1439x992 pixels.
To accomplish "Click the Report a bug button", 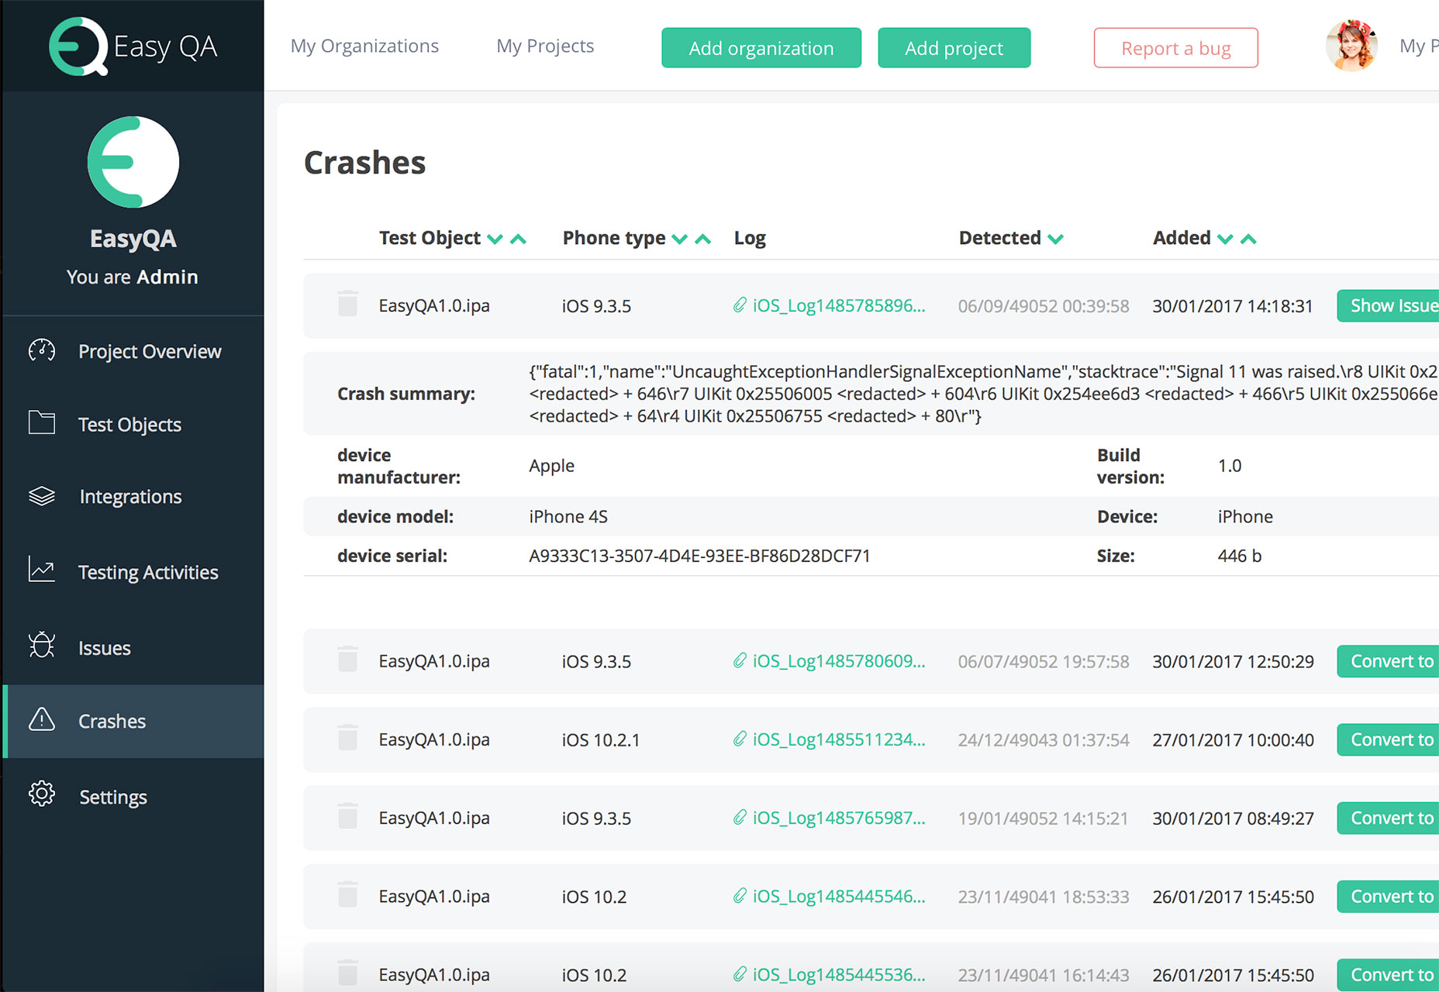I will click(1175, 48).
